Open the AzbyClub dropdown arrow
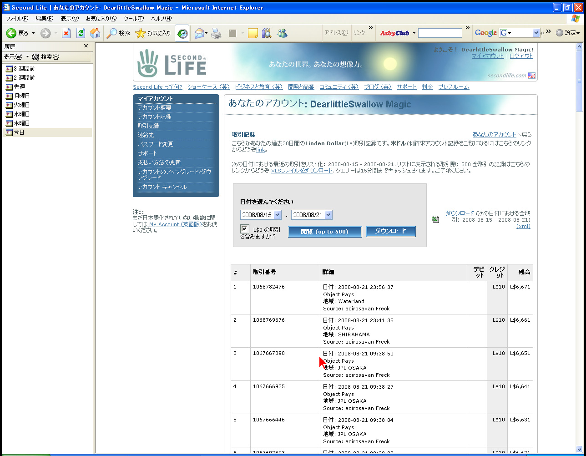 tap(414, 33)
